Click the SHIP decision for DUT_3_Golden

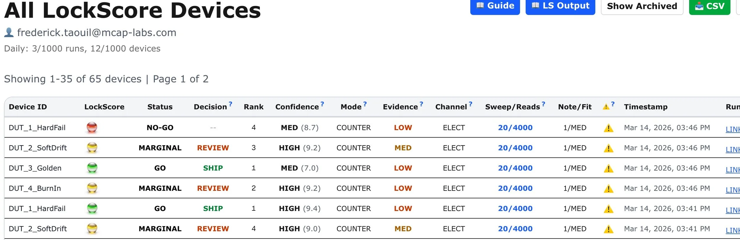213,168
